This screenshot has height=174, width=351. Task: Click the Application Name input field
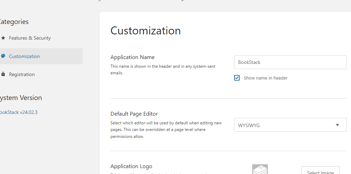point(290,62)
